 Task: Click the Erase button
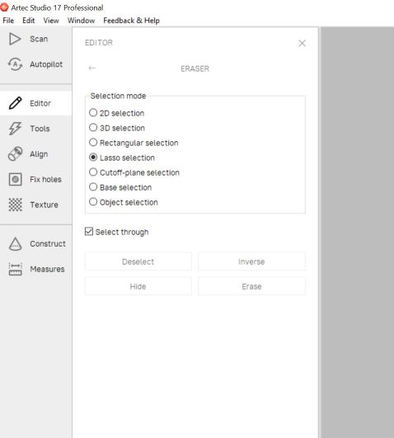point(251,286)
